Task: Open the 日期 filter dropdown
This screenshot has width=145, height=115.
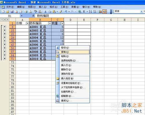Action: pos(28,23)
